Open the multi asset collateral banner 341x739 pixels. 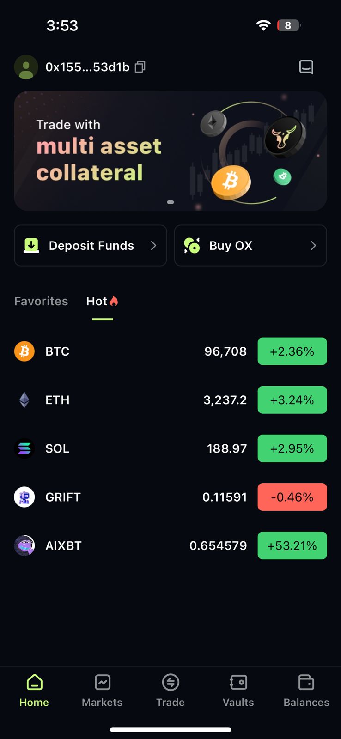coord(170,151)
